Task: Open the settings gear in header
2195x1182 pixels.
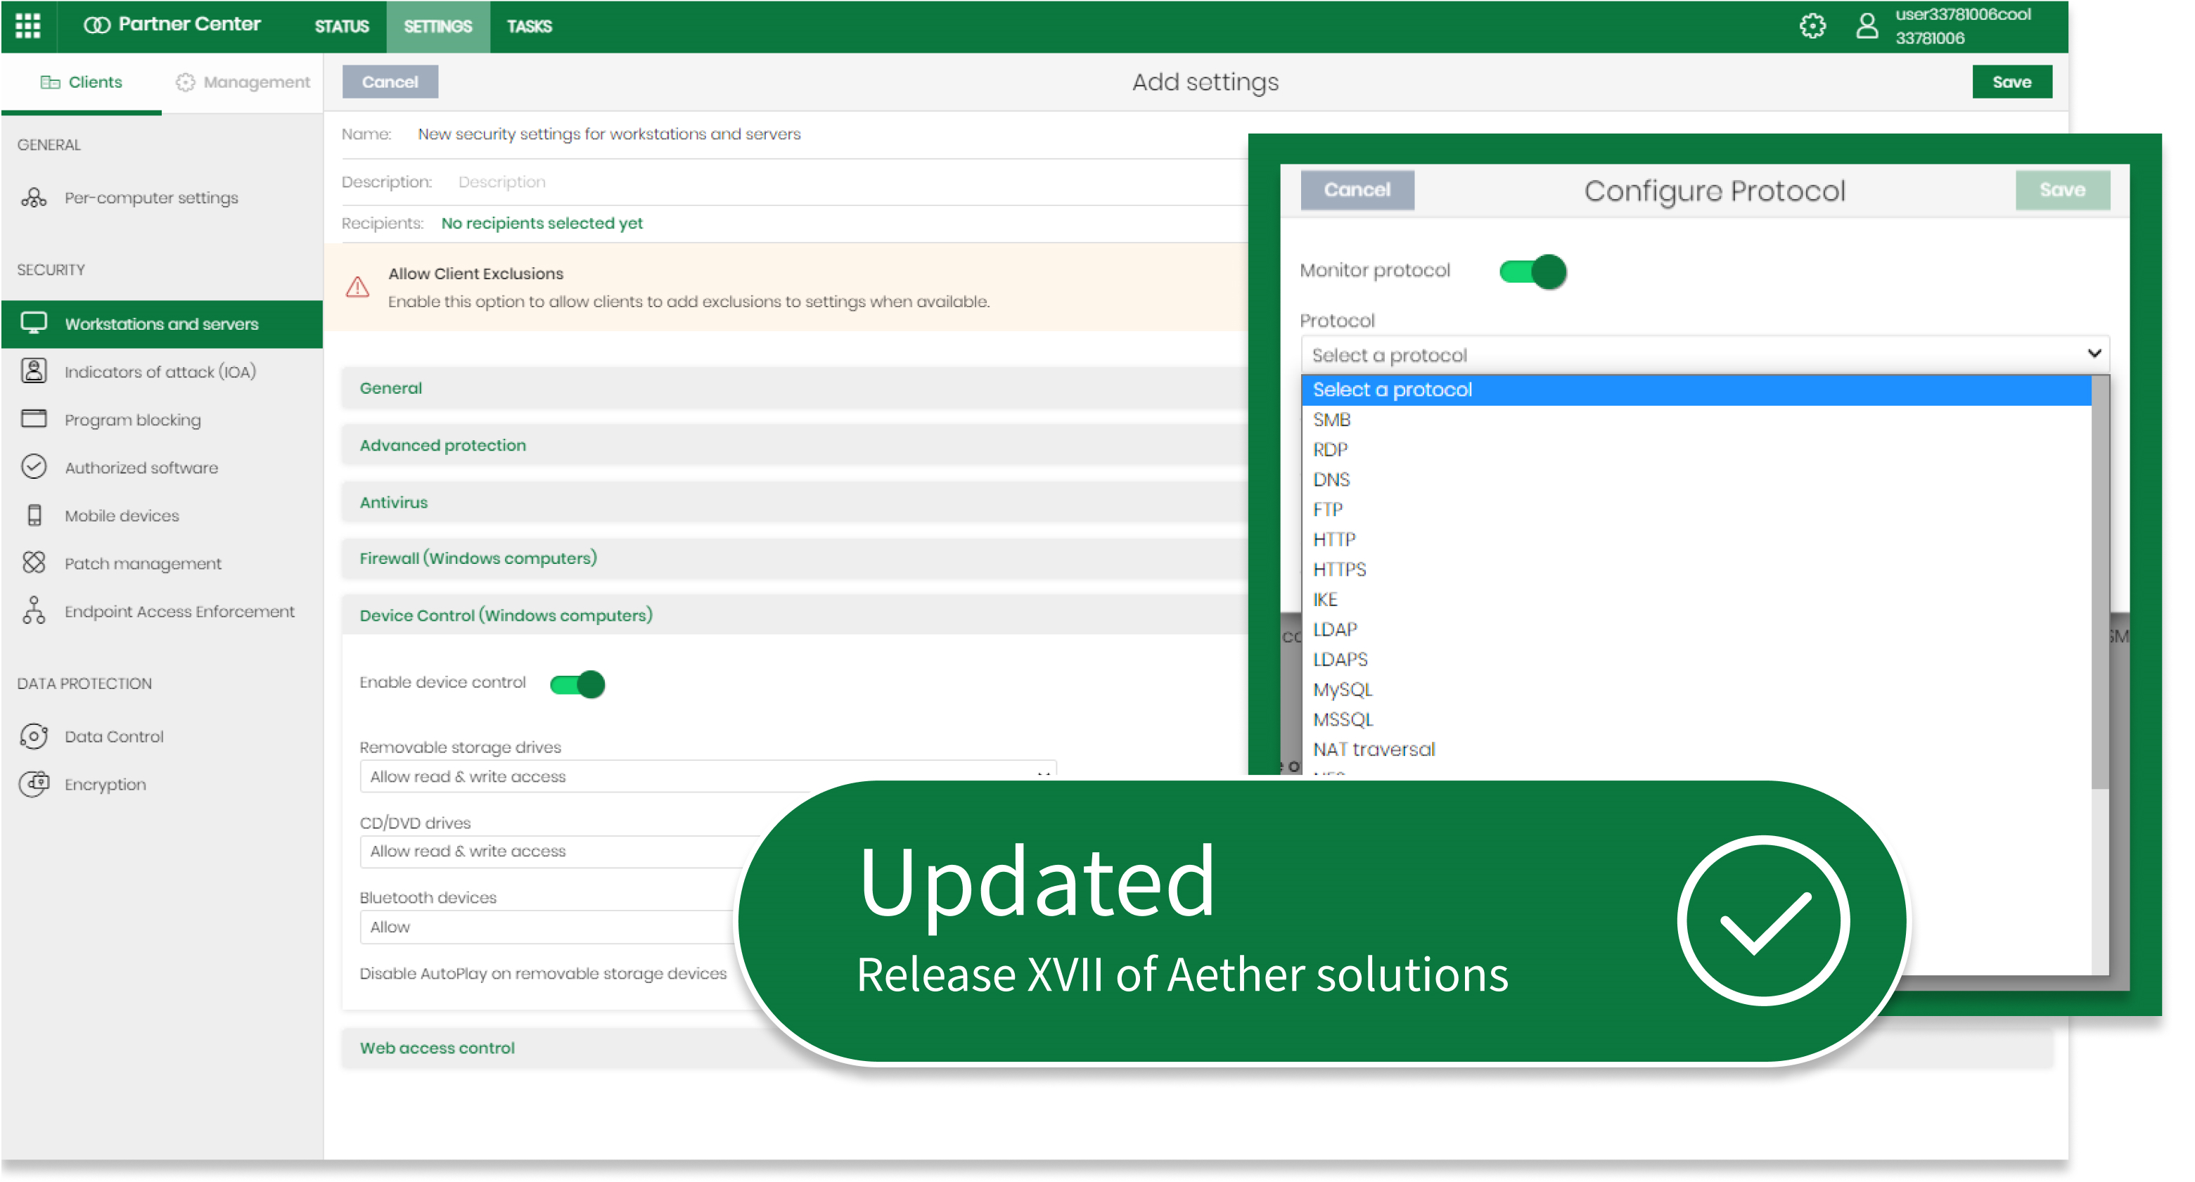Action: [x=1812, y=25]
